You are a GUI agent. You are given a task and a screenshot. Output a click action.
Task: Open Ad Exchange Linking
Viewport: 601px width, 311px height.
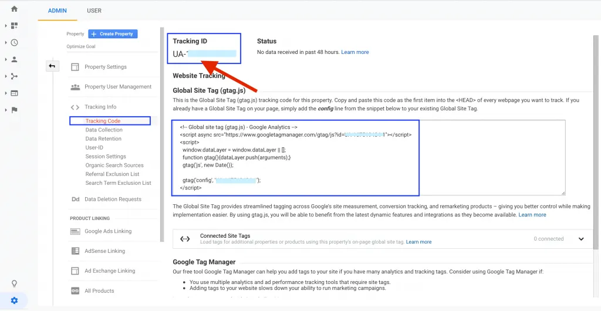click(x=110, y=271)
